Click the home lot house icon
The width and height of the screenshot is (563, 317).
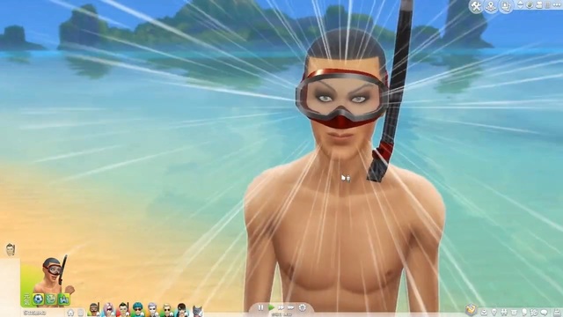coord(70,313)
